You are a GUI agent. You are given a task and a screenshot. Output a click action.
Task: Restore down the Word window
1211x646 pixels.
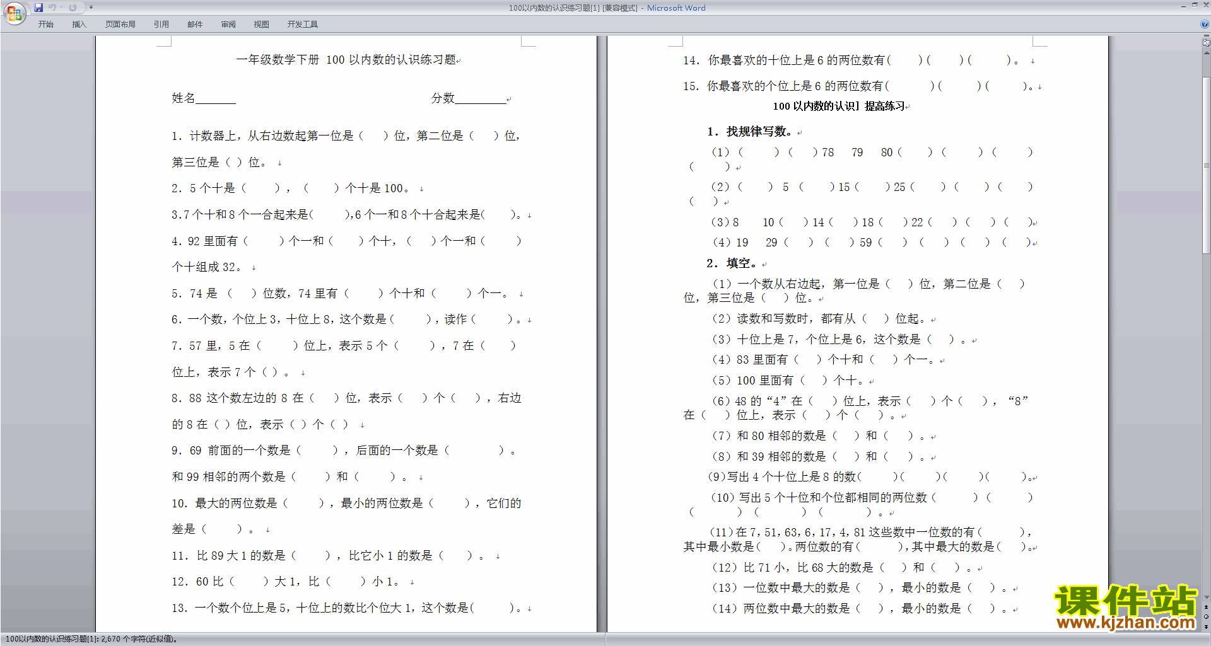click(x=1195, y=5)
